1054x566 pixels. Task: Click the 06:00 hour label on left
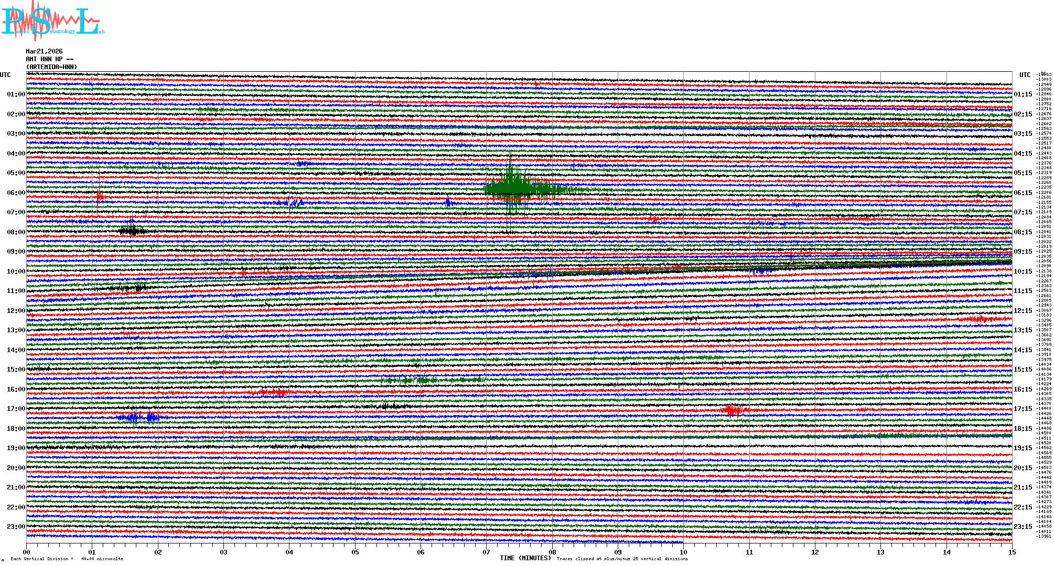click(x=16, y=193)
